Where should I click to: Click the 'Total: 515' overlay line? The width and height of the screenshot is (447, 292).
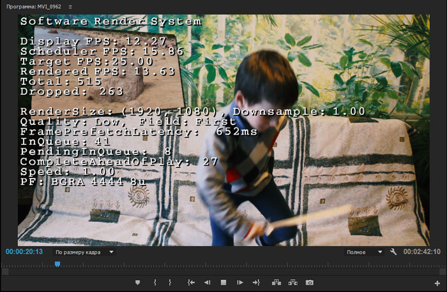(61, 82)
